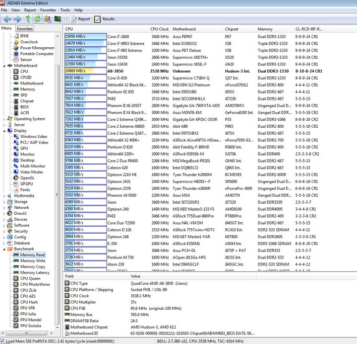Expand the Operating System node
Image resolution: width=357 pixels, height=344 pixels.
(x=4, y=119)
